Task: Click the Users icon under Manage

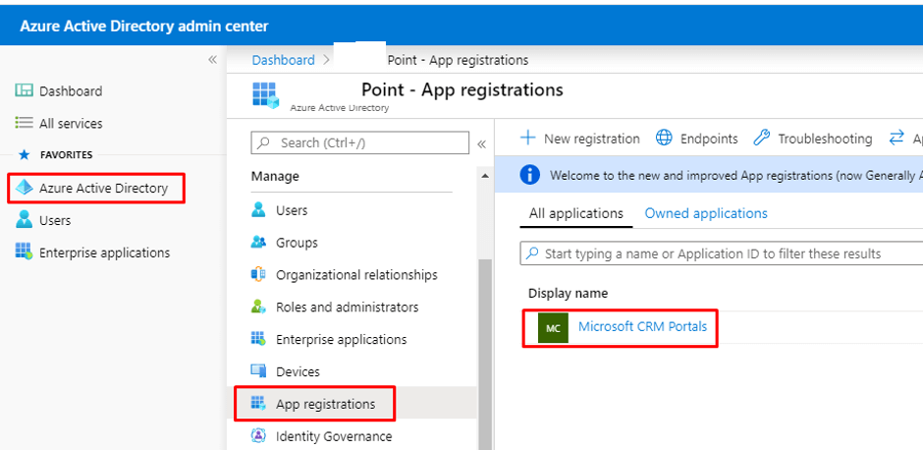Action: click(x=258, y=209)
